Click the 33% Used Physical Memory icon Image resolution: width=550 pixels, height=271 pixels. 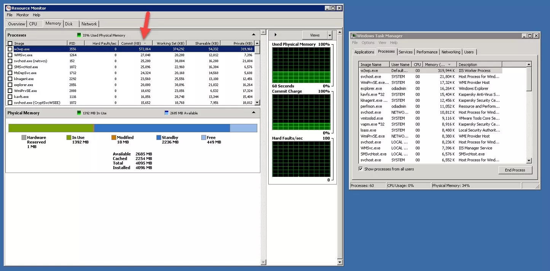tap(79, 35)
